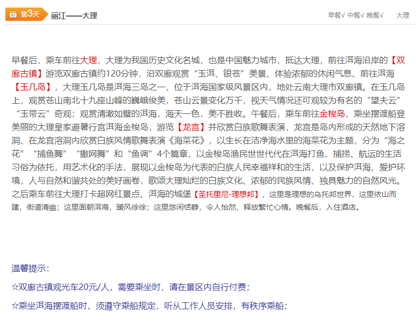Click the red 【圣托里尼-理想邦】 highlighted text
417x321 pixels.
226,194
